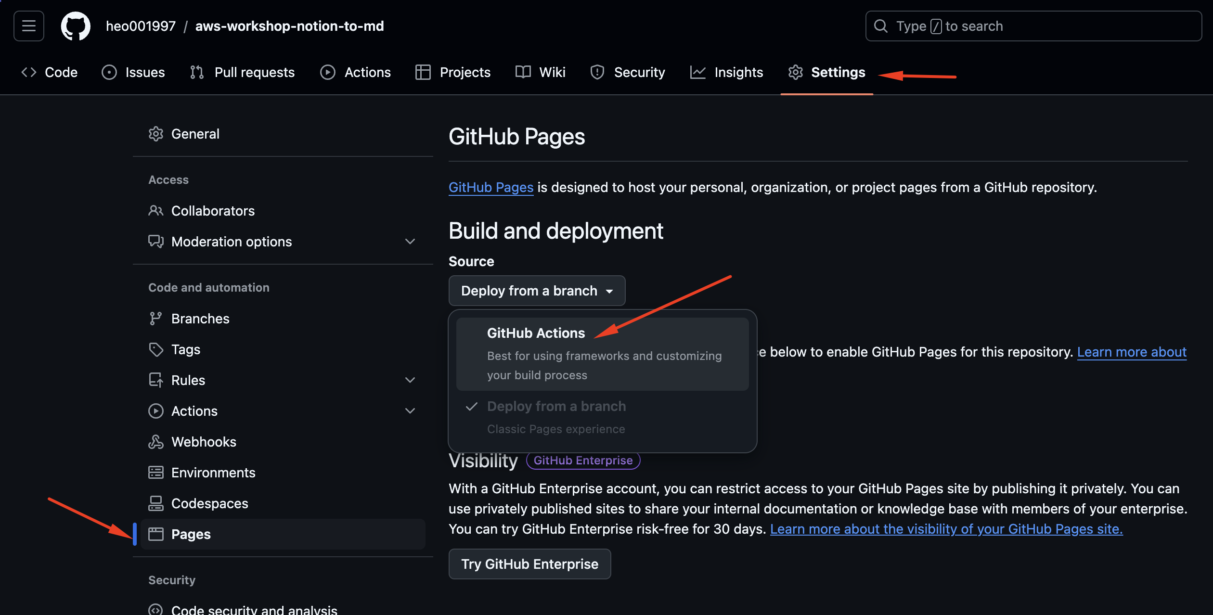The image size is (1213, 615).
Task: Open the GitHub Pages documentation link
Action: [490, 187]
